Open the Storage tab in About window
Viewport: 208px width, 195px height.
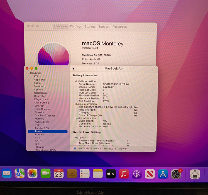click(90, 26)
